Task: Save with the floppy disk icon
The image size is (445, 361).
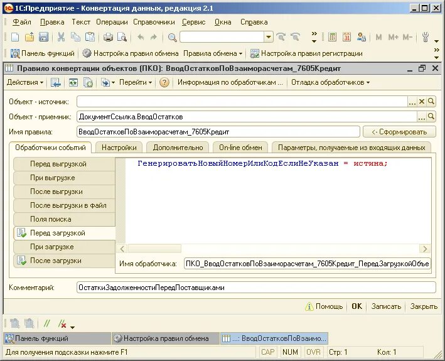Action: pos(43,37)
